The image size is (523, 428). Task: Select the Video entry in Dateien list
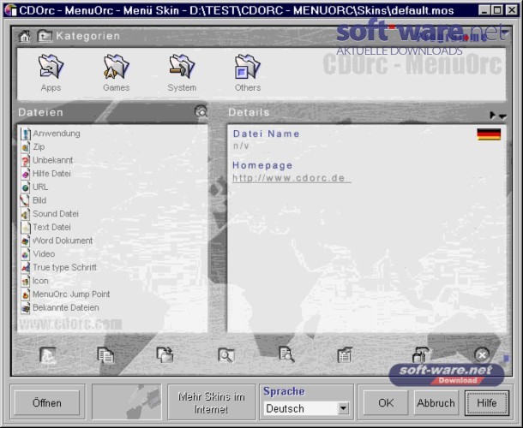pyautogui.click(x=38, y=253)
